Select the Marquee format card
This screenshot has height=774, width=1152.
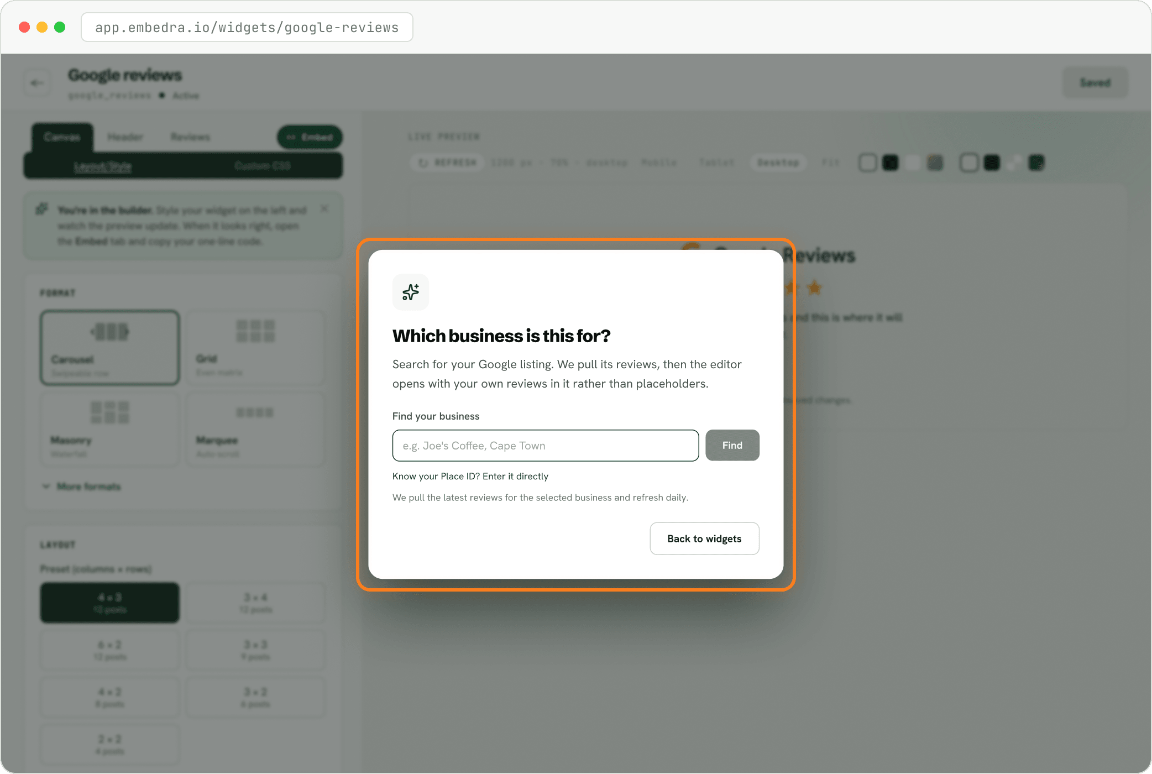(x=255, y=429)
